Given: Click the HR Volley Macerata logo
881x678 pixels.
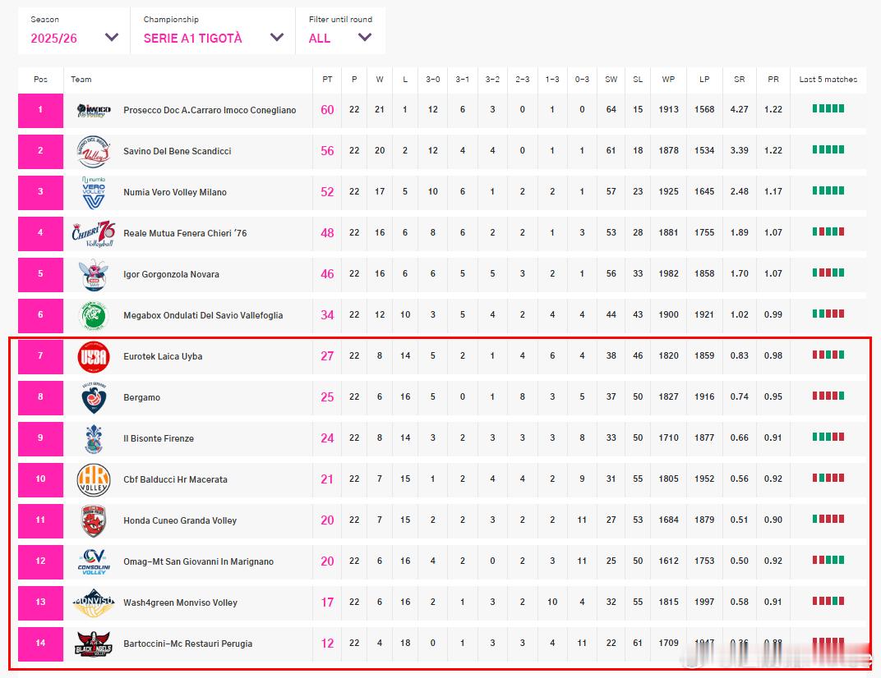Looking at the screenshot, I should 93,479.
